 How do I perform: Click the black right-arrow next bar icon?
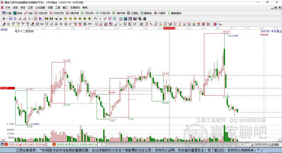(61, 19)
